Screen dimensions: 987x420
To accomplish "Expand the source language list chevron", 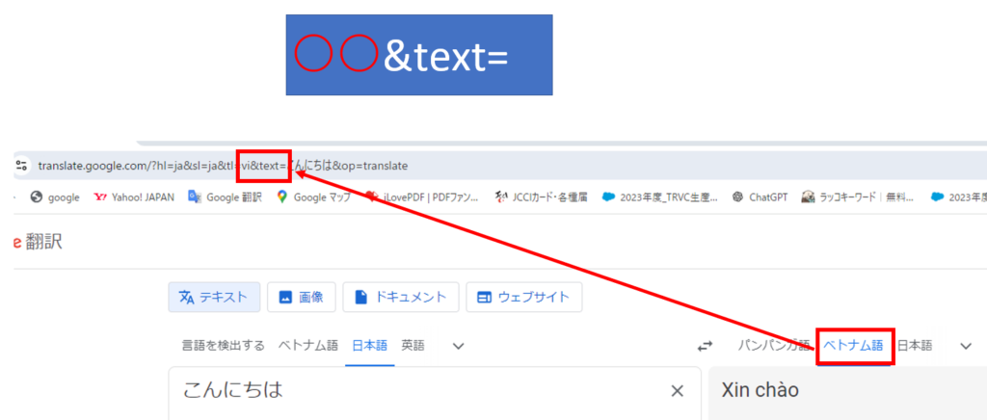I will pos(459,346).
